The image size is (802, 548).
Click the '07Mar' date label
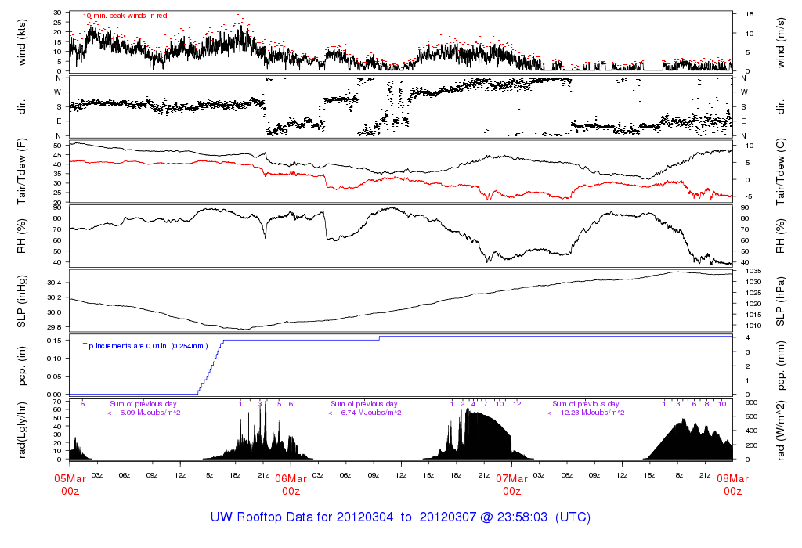[512, 479]
